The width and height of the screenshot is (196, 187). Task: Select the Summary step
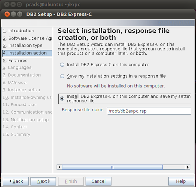(x=17, y=134)
